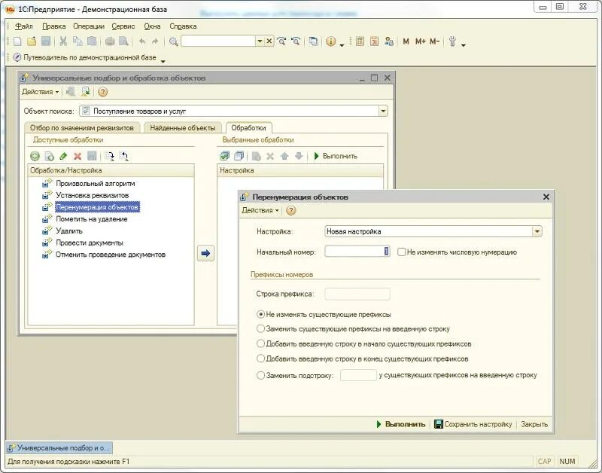This screenshot has width=602, height=473.
Task: Click the New document toolbar icon
Action: click(17, 41)
